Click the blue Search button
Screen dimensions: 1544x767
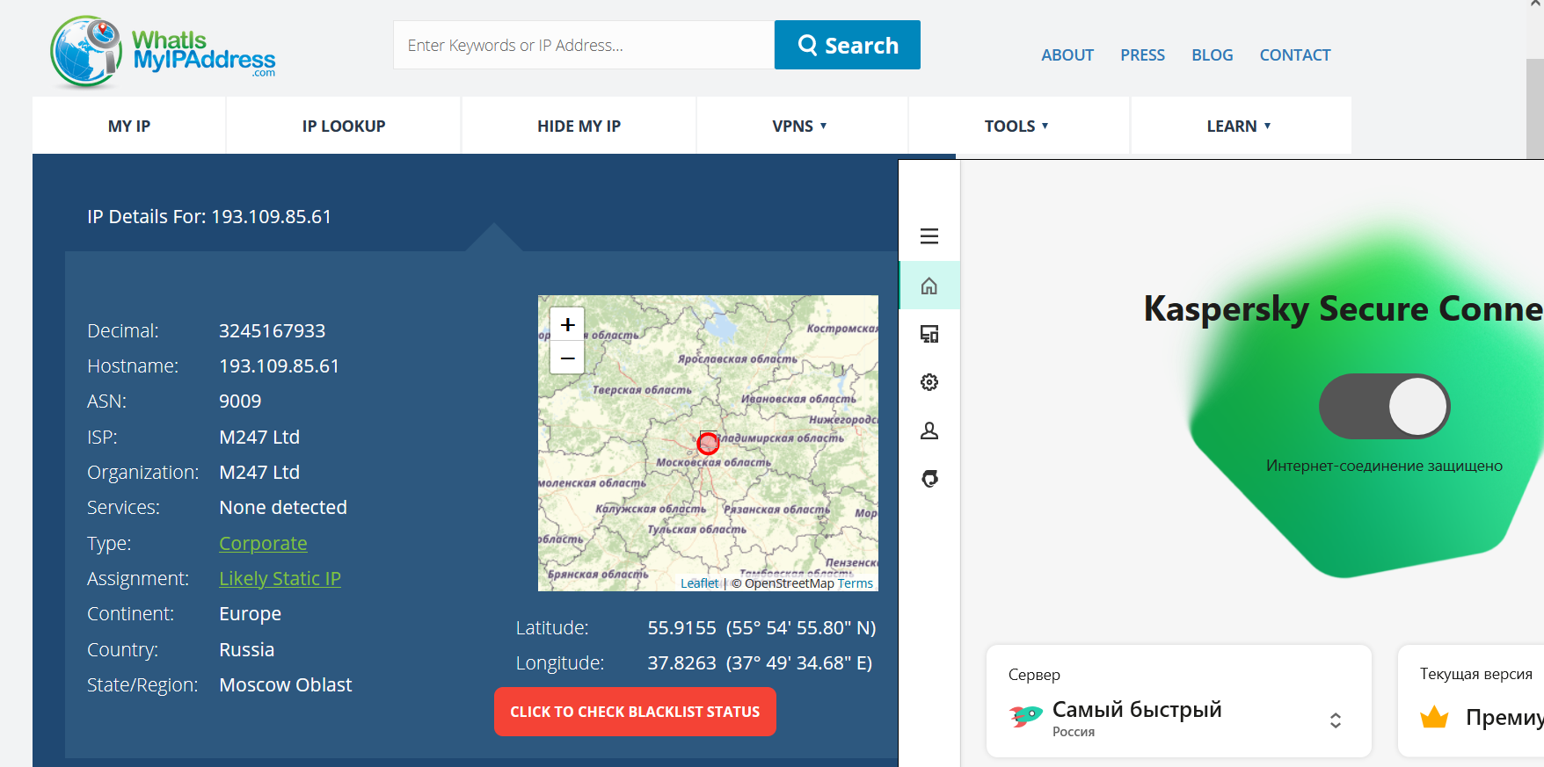pos(848,45)
